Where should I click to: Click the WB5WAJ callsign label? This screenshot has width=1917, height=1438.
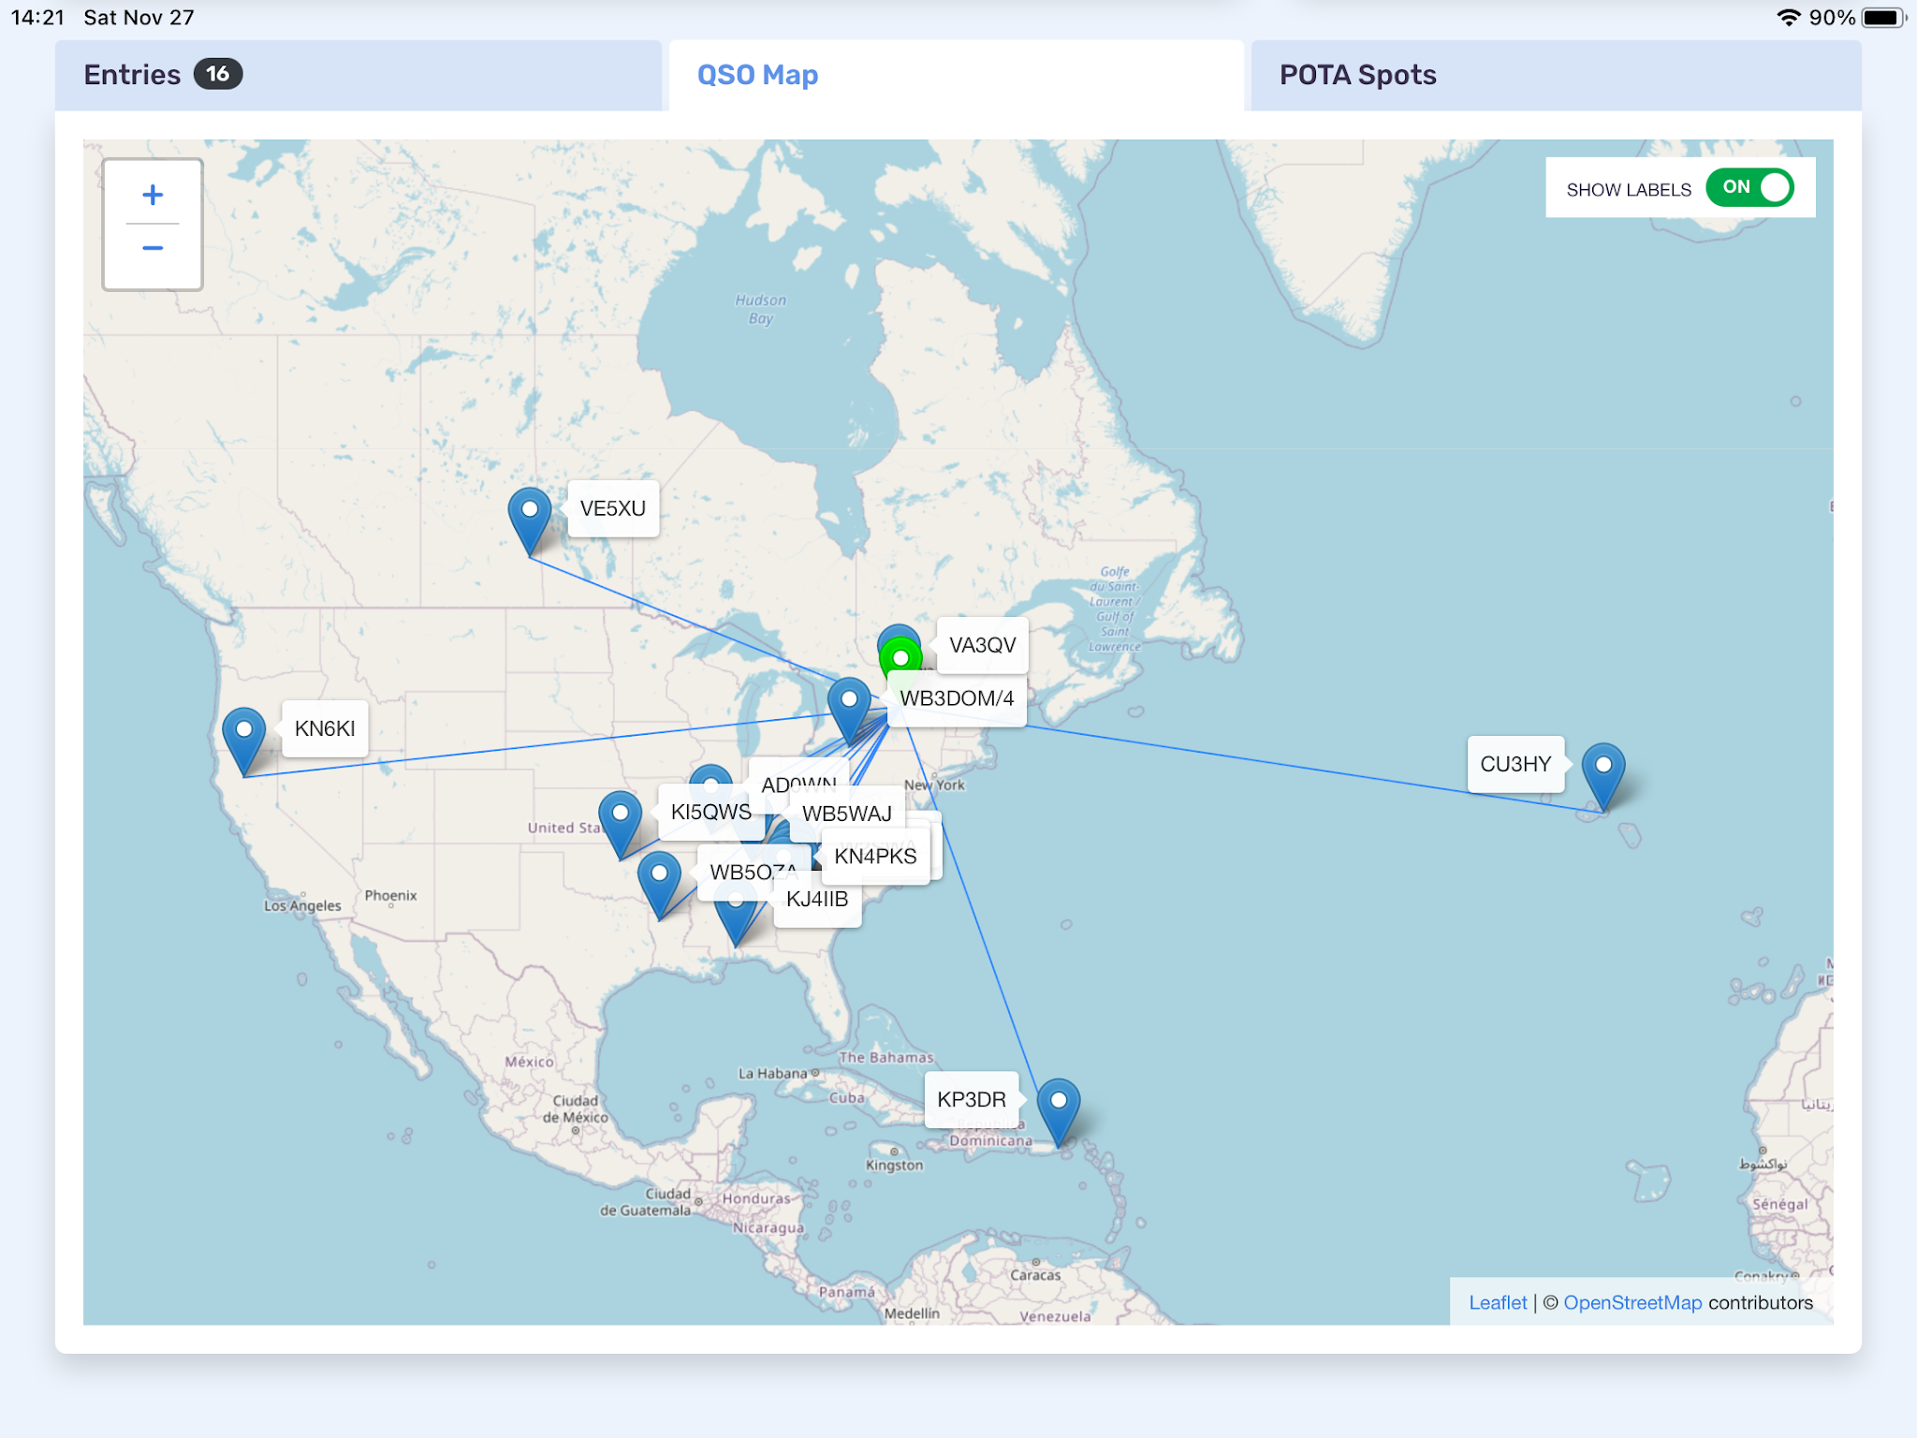[846, 814]
